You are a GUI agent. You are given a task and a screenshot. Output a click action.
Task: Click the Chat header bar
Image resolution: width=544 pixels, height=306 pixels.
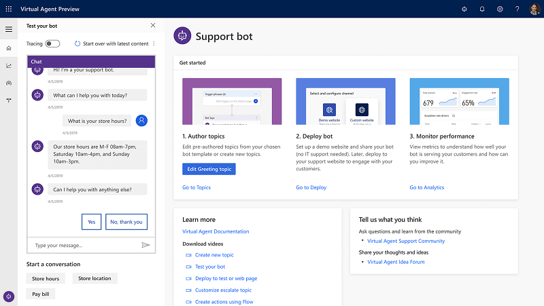91,62
